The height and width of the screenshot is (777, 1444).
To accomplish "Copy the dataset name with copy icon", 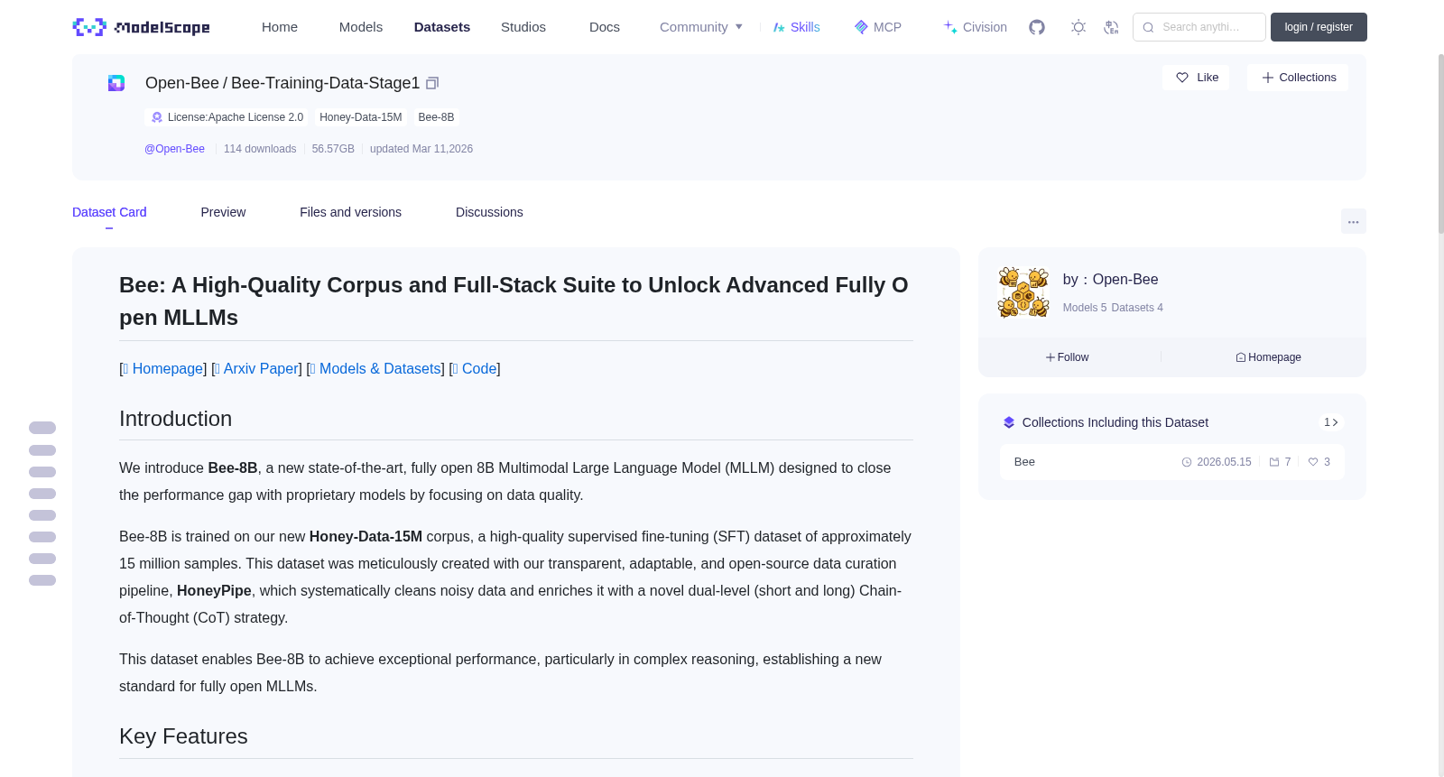I will (432, 83).
